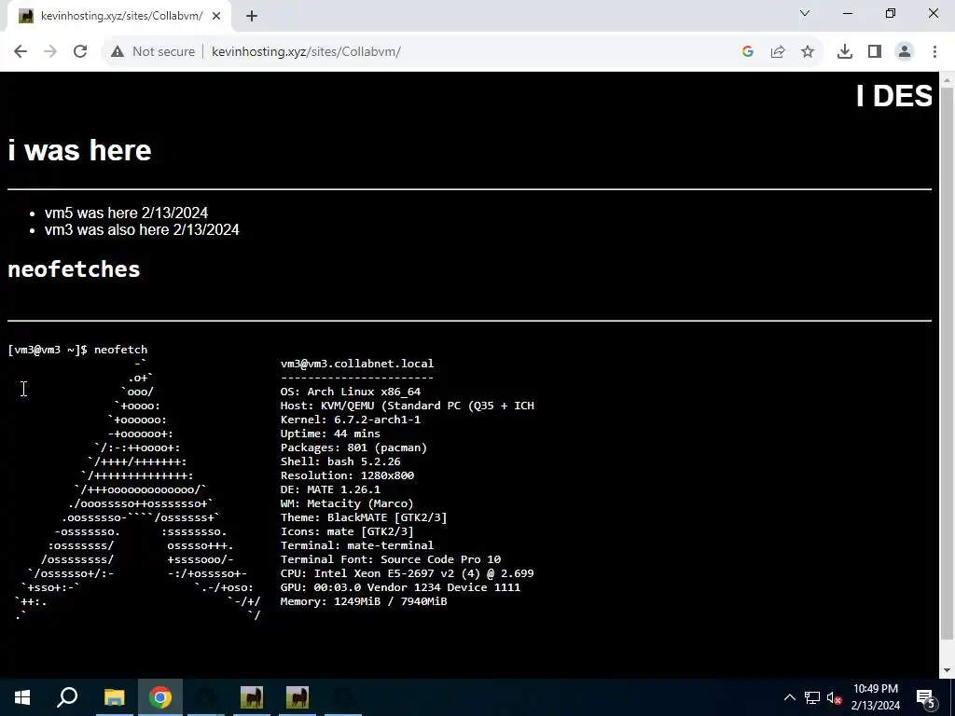Click the "Uptime: 44 mins" line

coord(330,434)
